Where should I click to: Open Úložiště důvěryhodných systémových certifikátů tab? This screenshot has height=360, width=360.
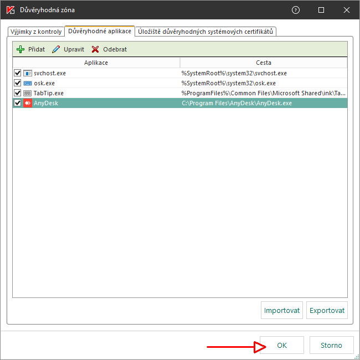pyautogui.click(x=205, y=32)
